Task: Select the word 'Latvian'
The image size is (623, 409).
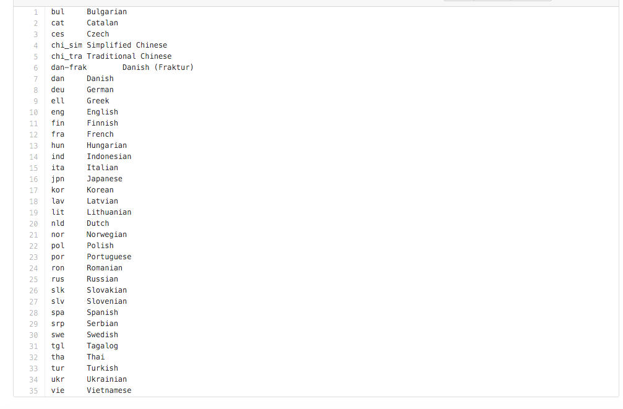Action: click(x=103, y=201)
